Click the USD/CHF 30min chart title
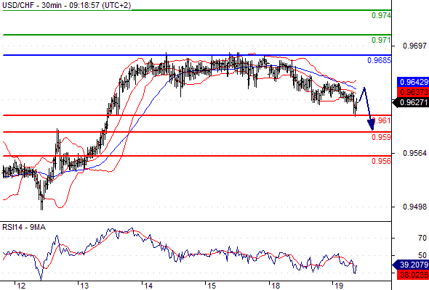This screenshot has height=290, width=429. coord(66,5)
